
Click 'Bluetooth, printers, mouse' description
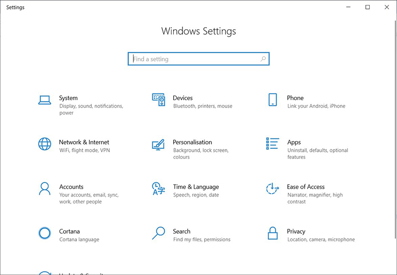pos(202,106)
